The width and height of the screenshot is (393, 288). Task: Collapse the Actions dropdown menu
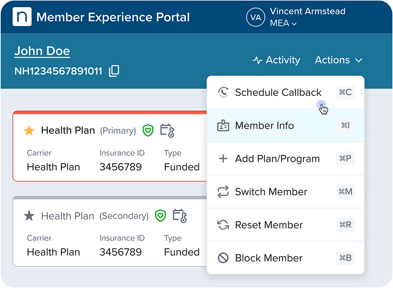pos(338,60)
